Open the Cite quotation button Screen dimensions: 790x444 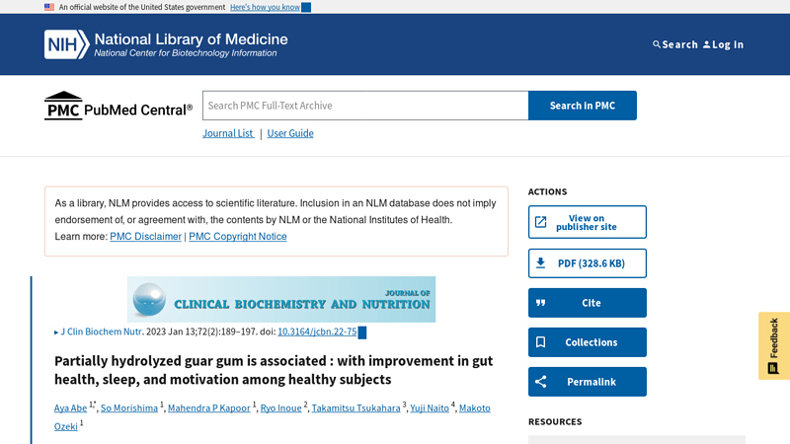click(587, 303)
